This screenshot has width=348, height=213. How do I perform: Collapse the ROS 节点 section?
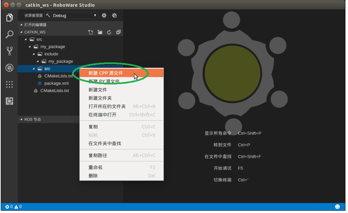(x=21, y=119)
